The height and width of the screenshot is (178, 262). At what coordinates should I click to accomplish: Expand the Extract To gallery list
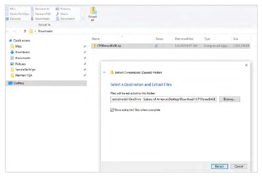[x=83, y=19]
